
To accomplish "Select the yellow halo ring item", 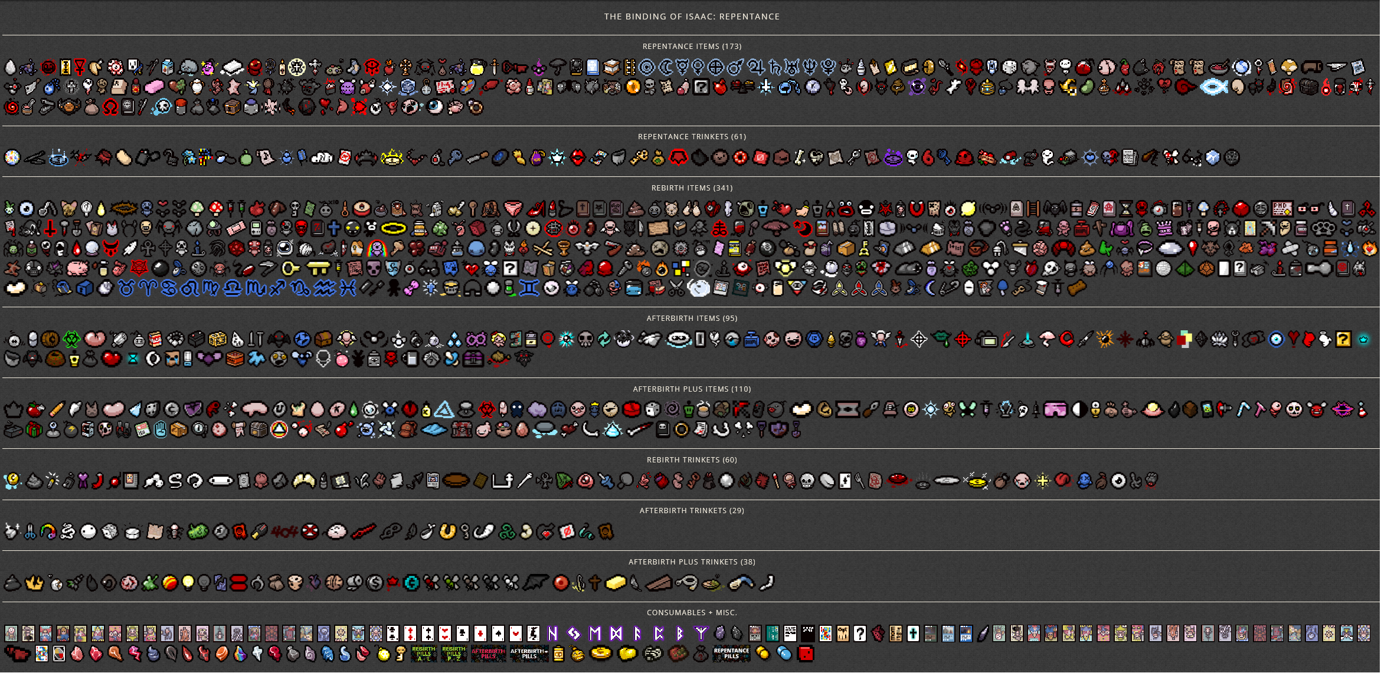I will pos(394,228).
